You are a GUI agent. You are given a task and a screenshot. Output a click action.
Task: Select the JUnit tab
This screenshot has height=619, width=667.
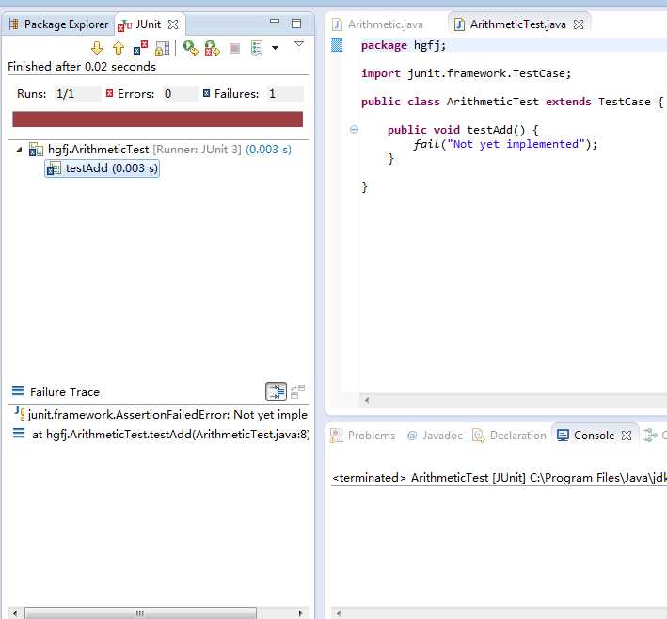pos(148,24)
